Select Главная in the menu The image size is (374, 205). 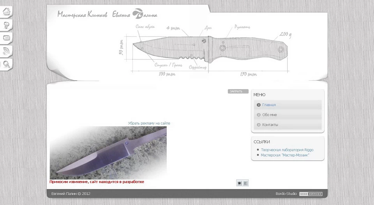coord(269,105)
